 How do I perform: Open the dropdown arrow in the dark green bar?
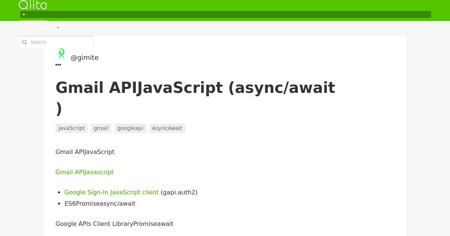[x=24, y=15]
